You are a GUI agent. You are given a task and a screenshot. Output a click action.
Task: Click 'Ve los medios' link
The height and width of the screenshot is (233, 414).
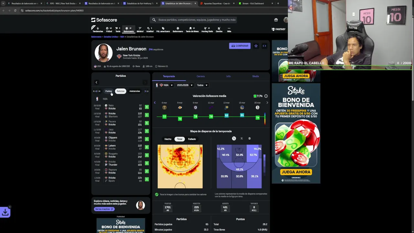(104, 209)
